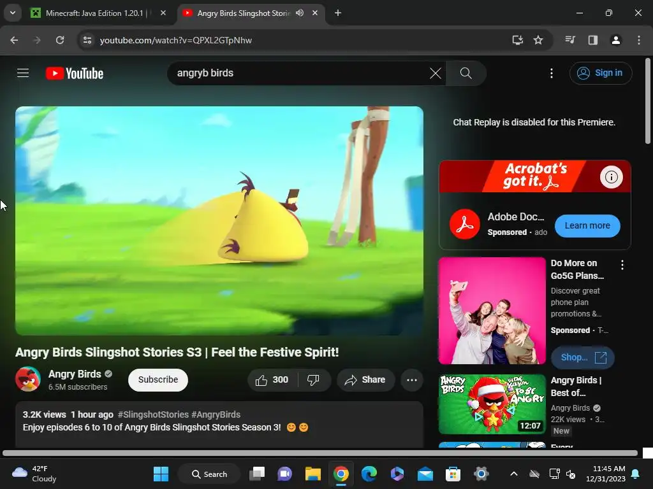
Task: Click Learn more on Adobe ad
Action: point(587,226)
